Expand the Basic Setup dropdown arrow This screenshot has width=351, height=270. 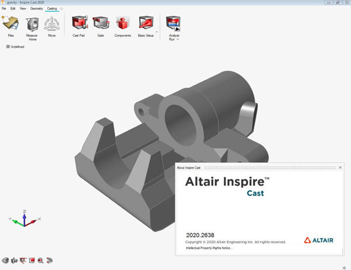pyautogui.click(x=157, y=30)
